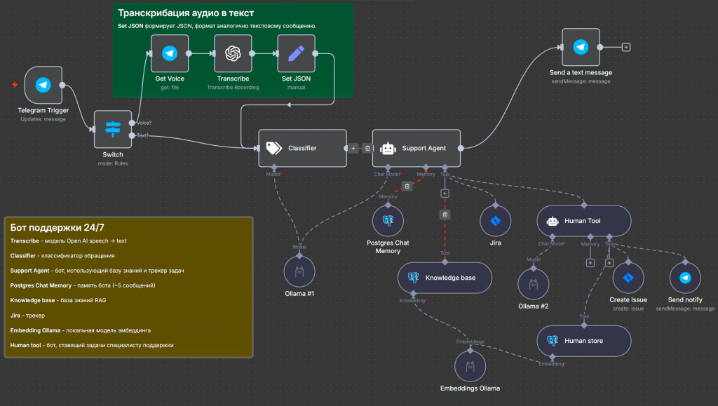
Task: Select the Get Voice Telegram node
Action: tap(170, 53)
